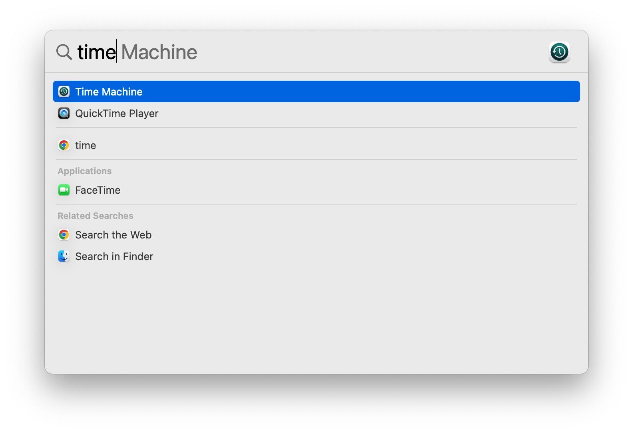Image resolution: width=633 pixels, height=433 pixels.
Task: Click the Time Machine preview icon in search bar
Action: point(559,52)
